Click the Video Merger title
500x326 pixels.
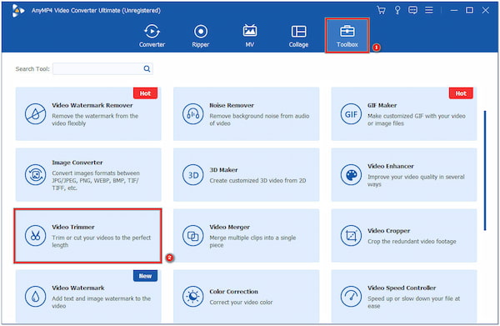(230, 227)
